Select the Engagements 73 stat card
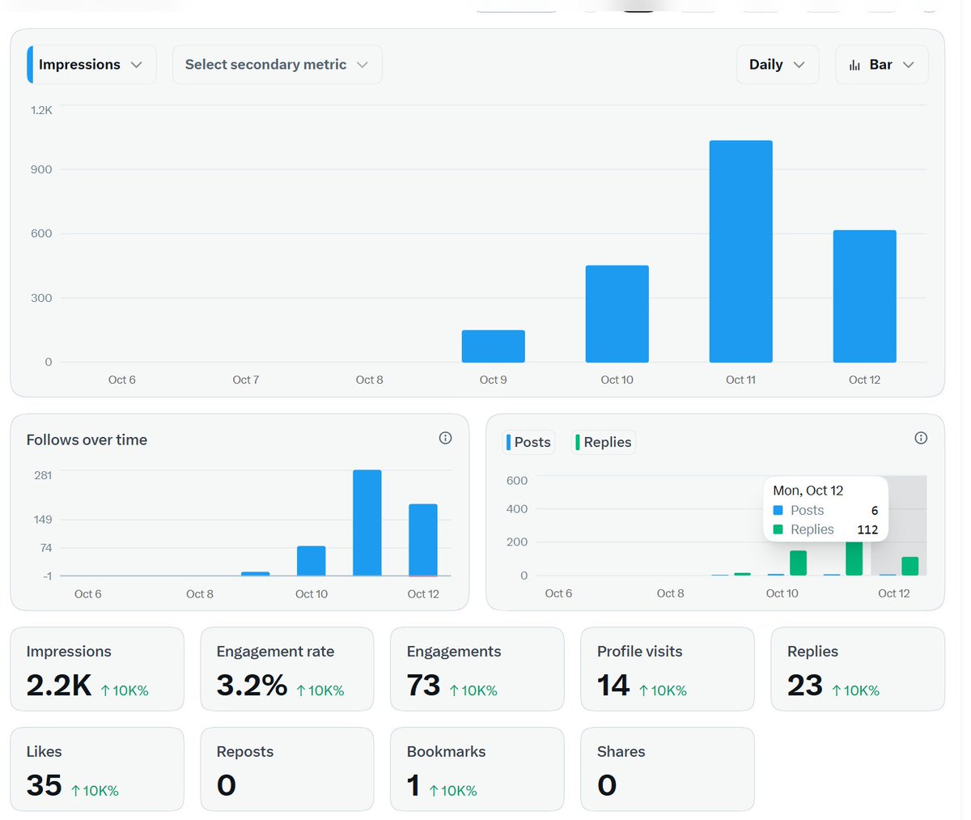This screenshot has width=971, height=820. [x=477, y=669]
